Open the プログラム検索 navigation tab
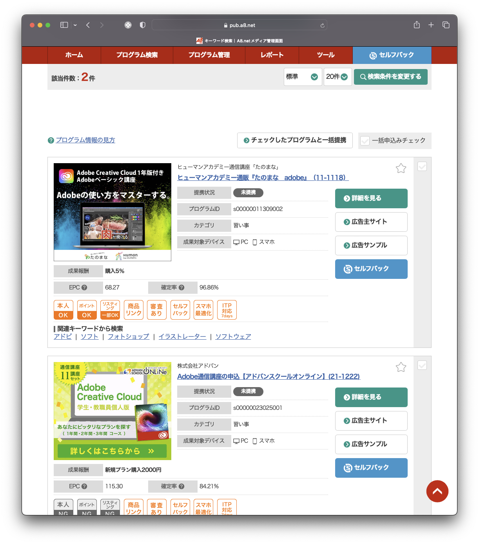479x544 pixels. pos(137,55)
